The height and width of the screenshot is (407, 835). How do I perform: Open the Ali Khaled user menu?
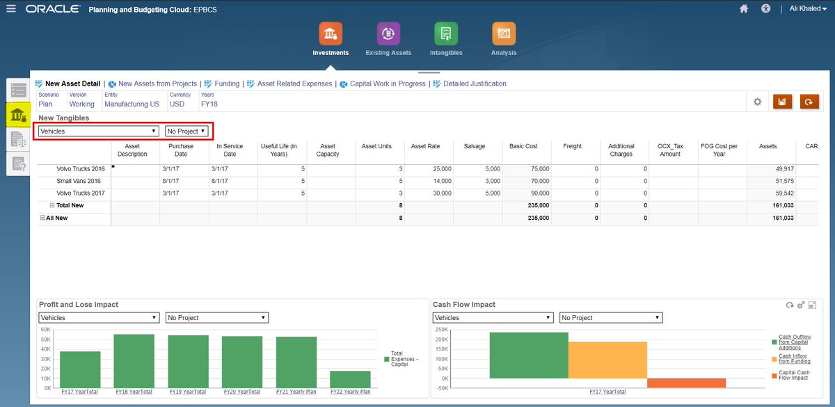coord(807,9)
